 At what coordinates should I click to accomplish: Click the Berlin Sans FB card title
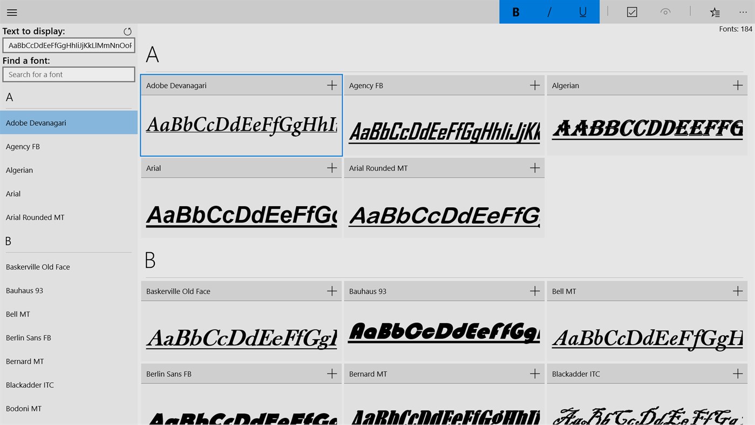169,374
